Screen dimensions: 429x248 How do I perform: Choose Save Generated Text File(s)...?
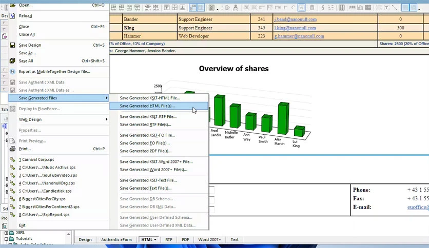pos(159,188)
